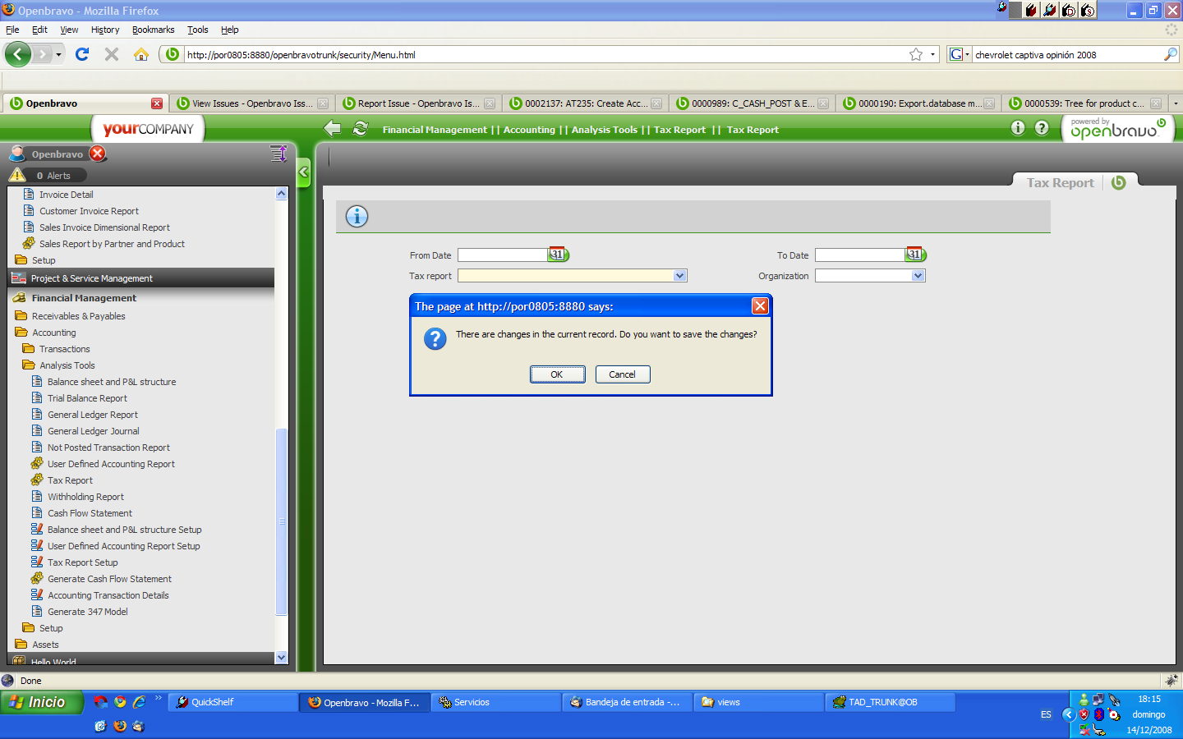Click the menu tree scroll down arrow
The height and width of the screenshot is (739, 1183).
click(281, 657)
